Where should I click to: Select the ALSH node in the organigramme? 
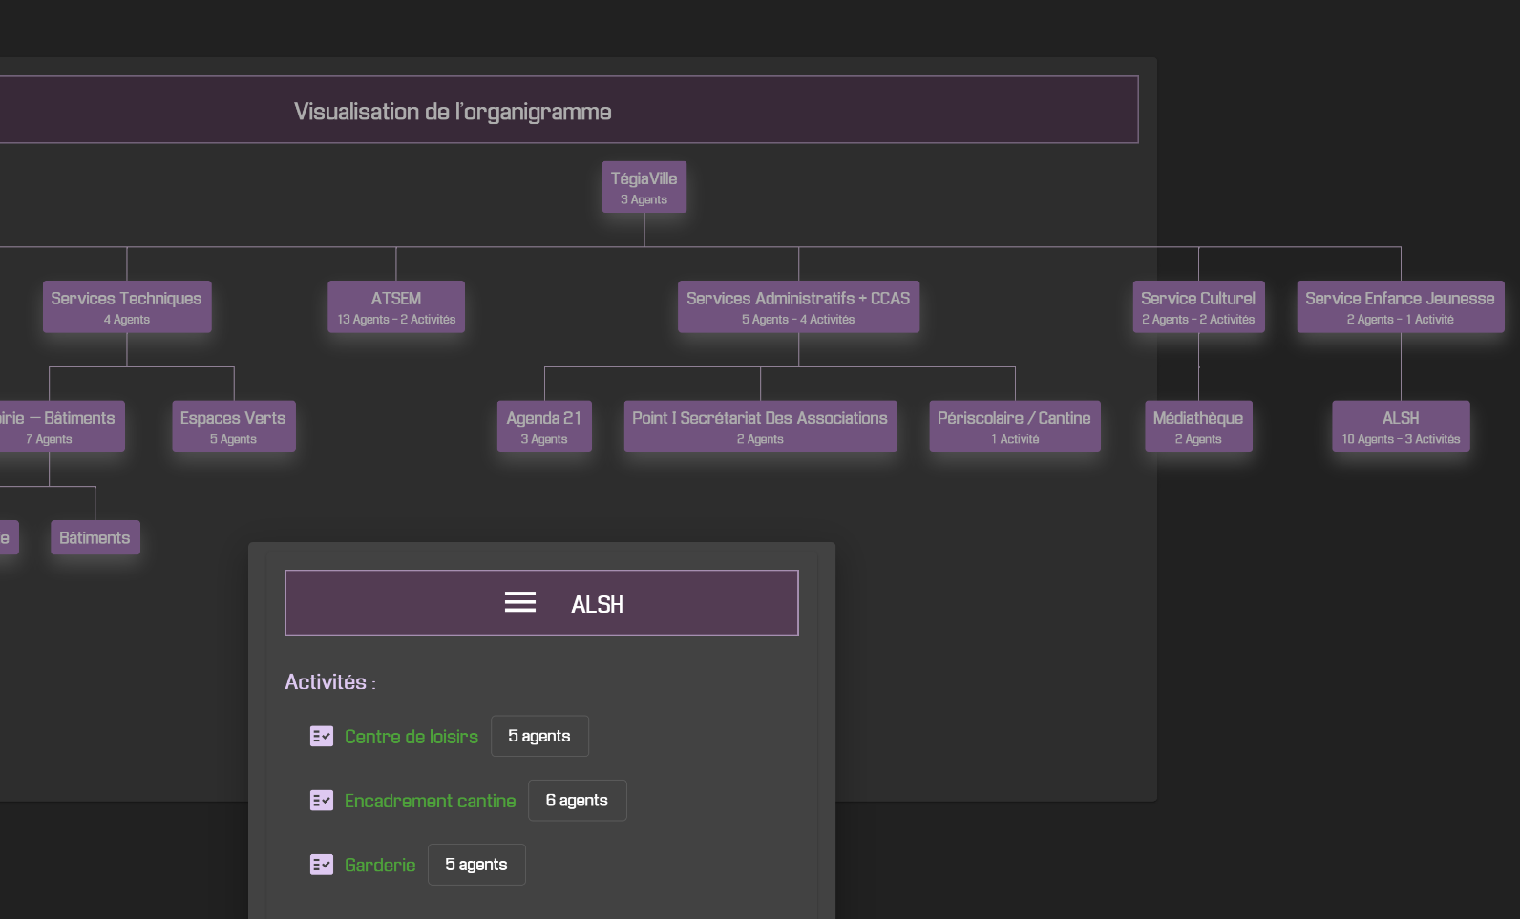[x=1401, y=427]
